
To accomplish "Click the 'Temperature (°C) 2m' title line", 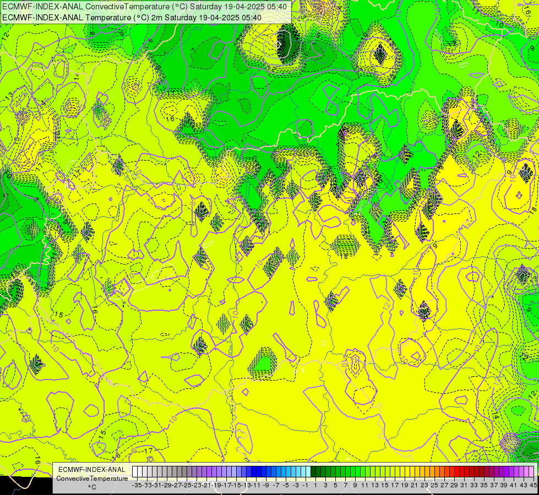I will pyautogui.click(x=132, y=18).
